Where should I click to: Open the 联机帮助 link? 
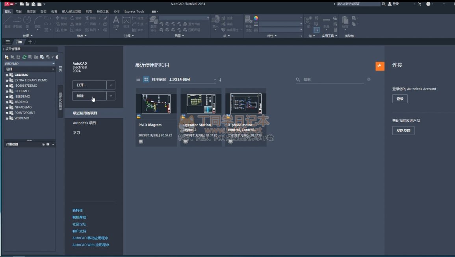tap(79, 217)
